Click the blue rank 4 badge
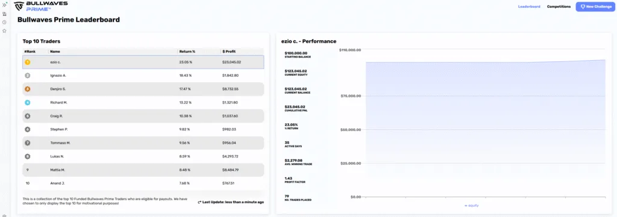The height and width of the screenshot is (217, 617). coord(28,102)
